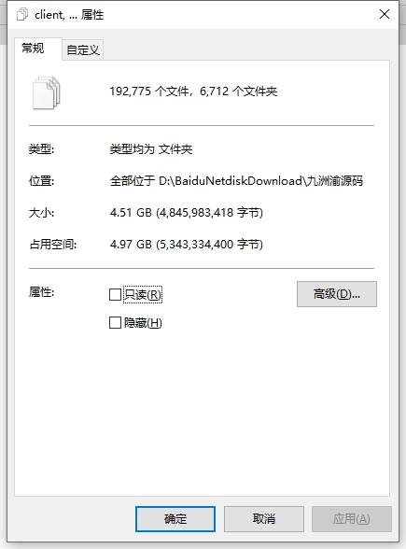406x549 pixels.
Task: Click the 属性: label beside the checkboxes
Action: coord(41,291)
